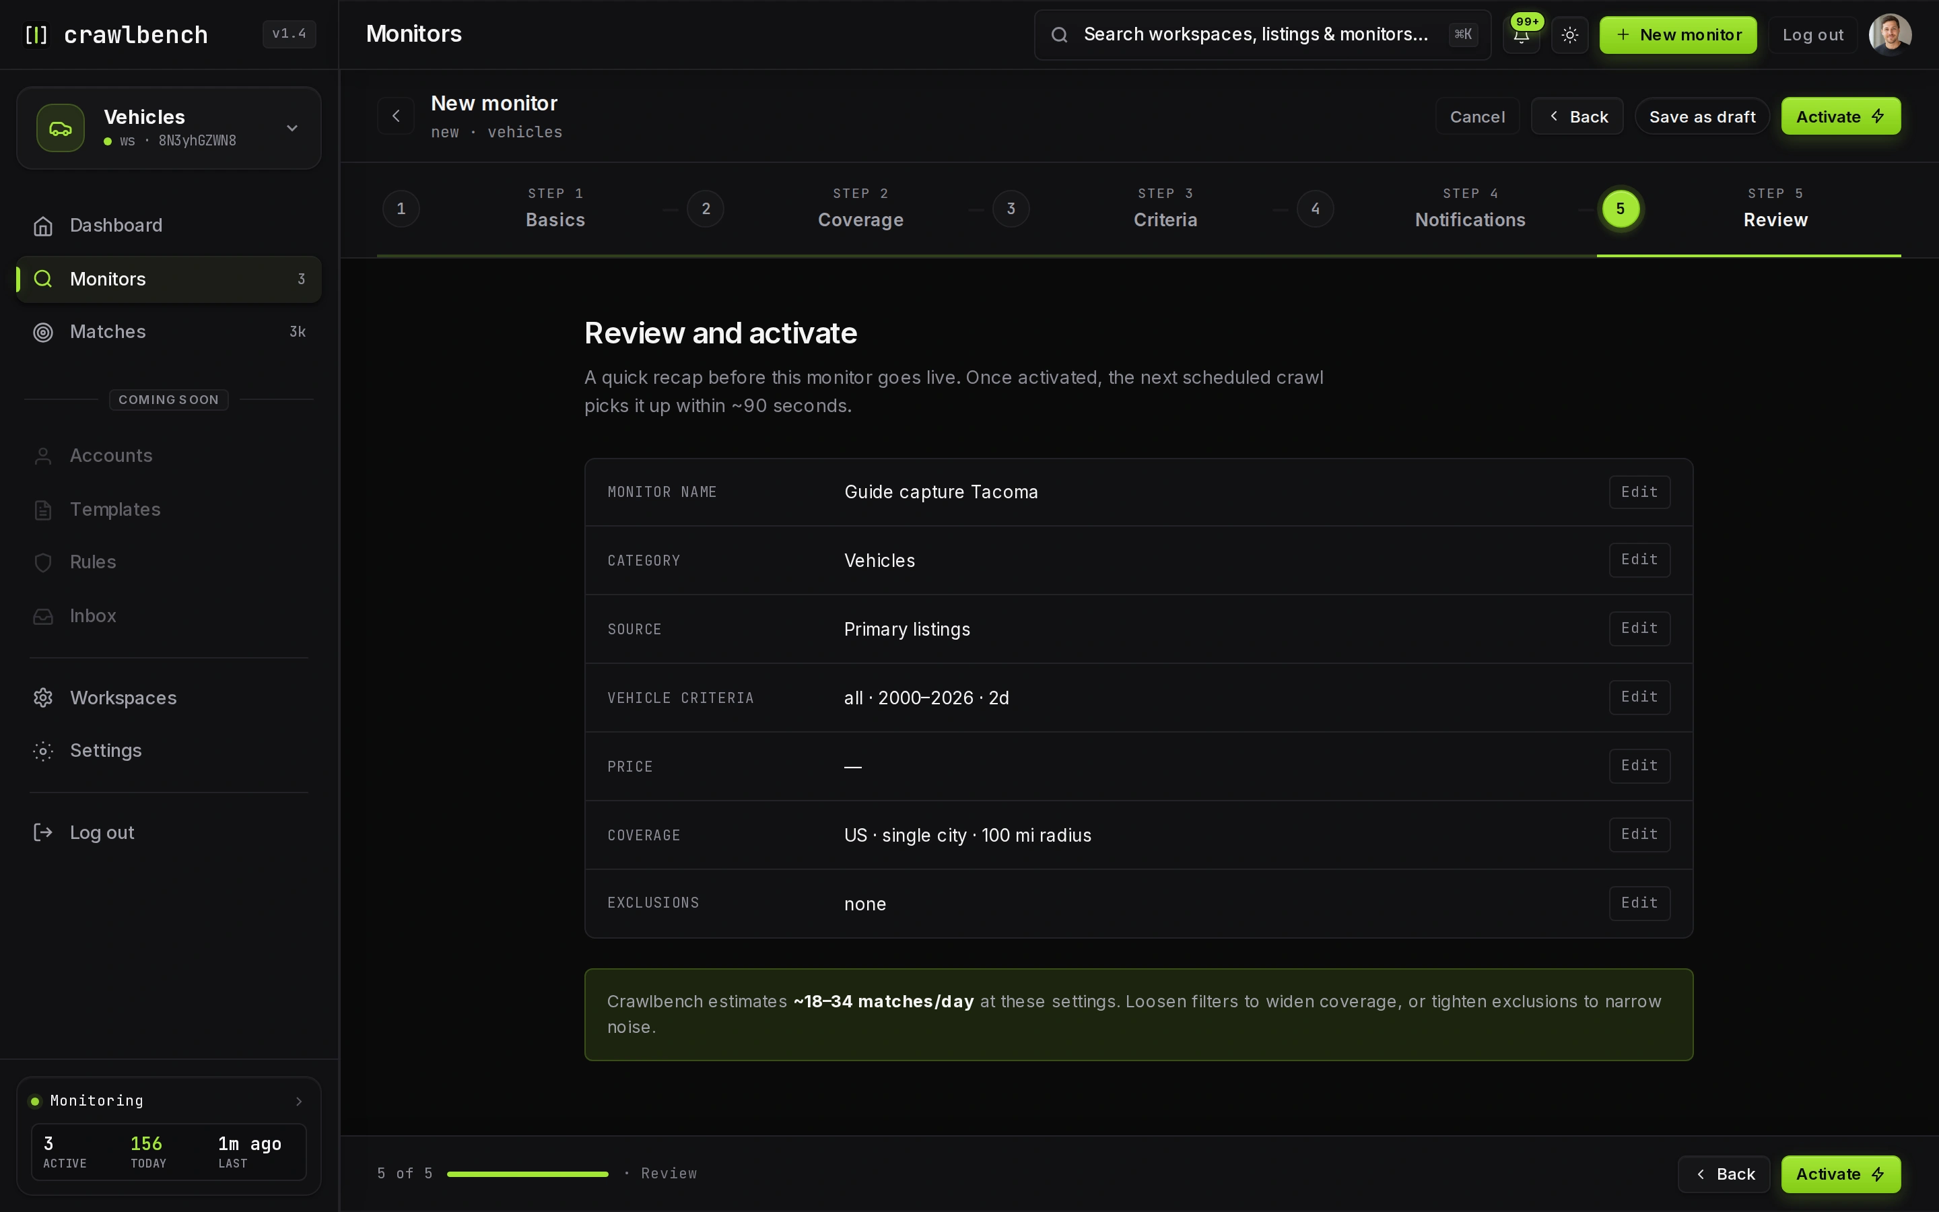1939x1212 pixels.
Task: Click the '156 TODAY' stat
Action: pyautogui.click(x=147, y=1152)
